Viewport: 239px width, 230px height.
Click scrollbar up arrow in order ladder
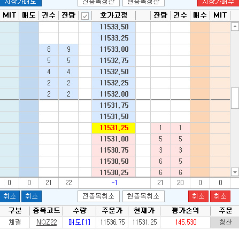[x=235, y=27]
